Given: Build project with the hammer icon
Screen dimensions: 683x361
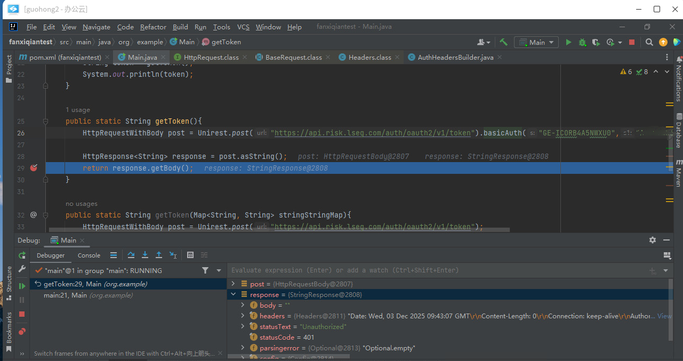Looking at the screenshot, I should point(503,42).
